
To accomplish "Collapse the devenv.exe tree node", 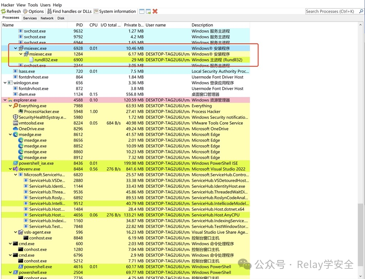I will pos(10,169).
